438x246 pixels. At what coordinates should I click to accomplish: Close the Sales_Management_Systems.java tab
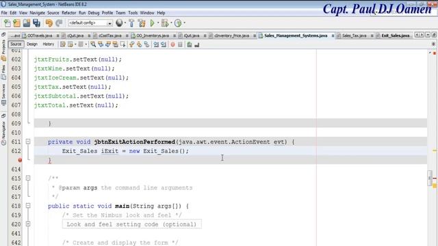coord(333,36)
